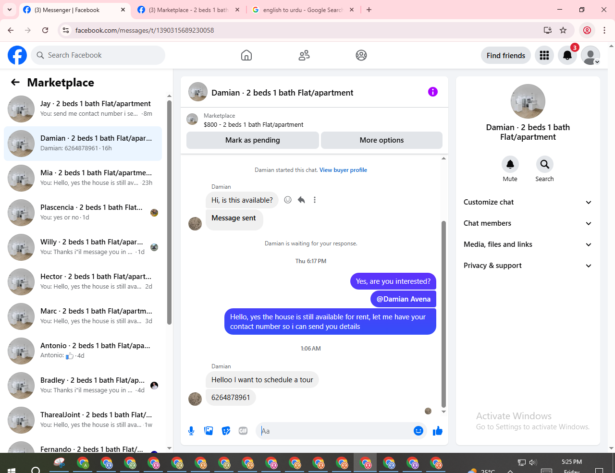
Task: Click the volume icon in system tray
Action: [533, 462]
